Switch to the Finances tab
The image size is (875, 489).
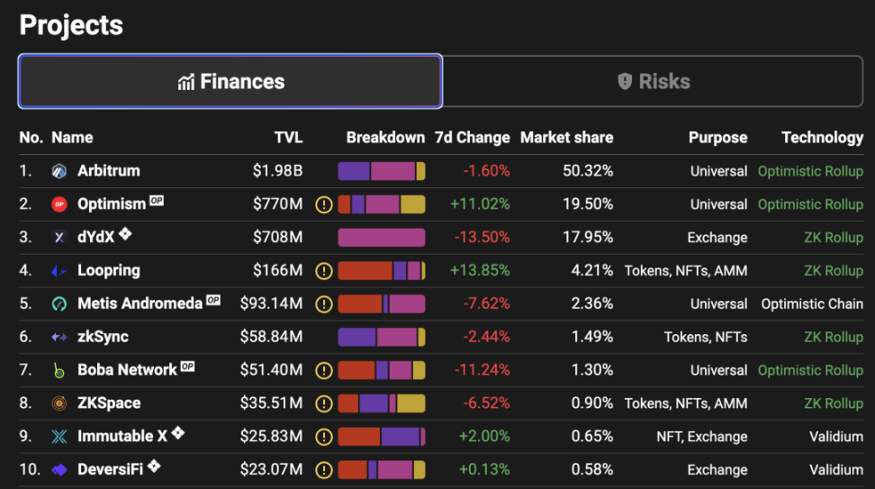(230, 81)
